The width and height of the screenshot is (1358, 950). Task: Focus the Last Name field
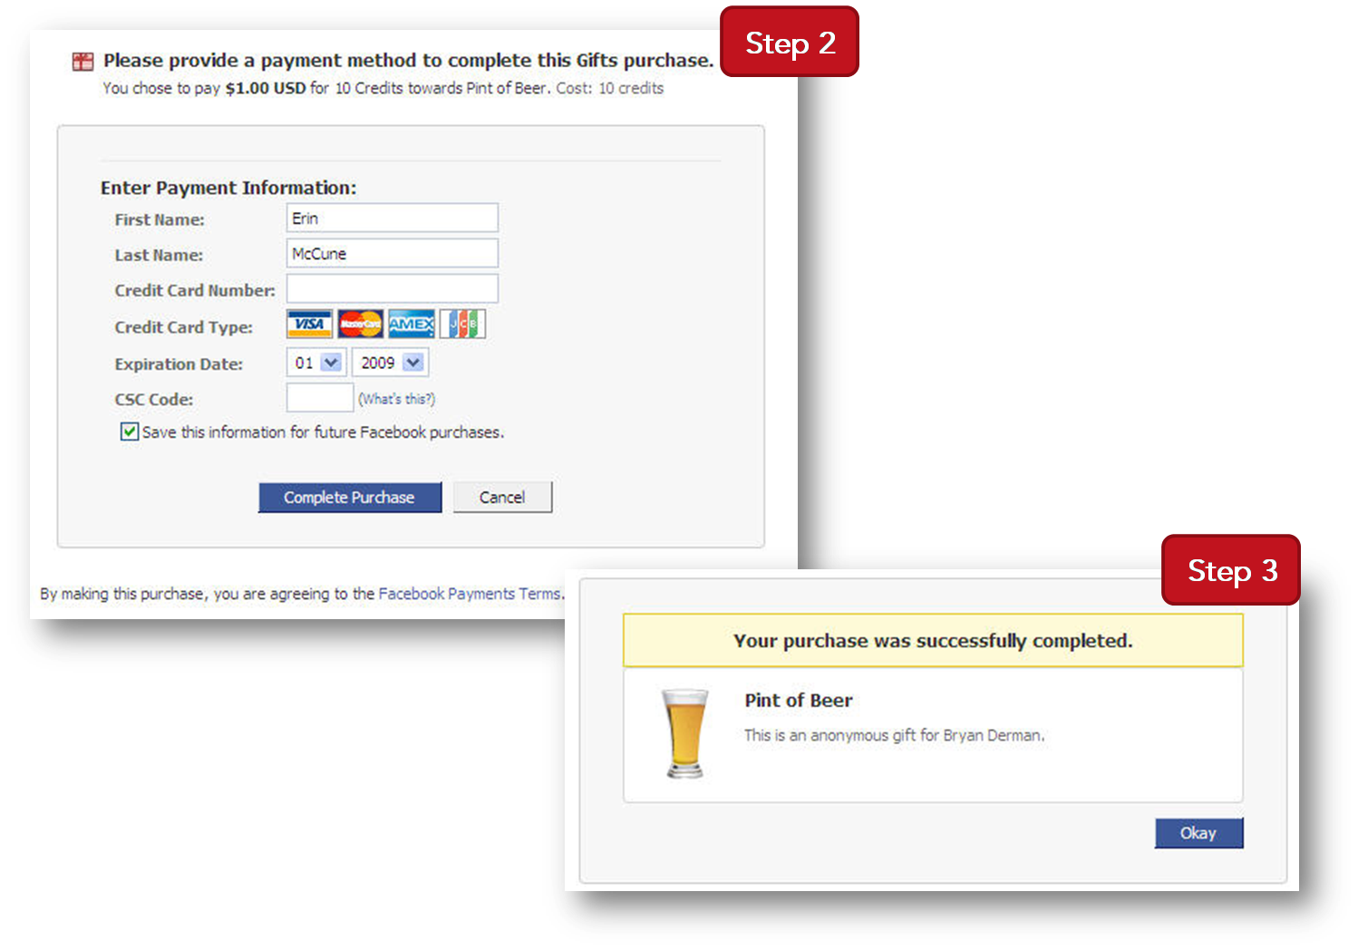tap(393, 253)
